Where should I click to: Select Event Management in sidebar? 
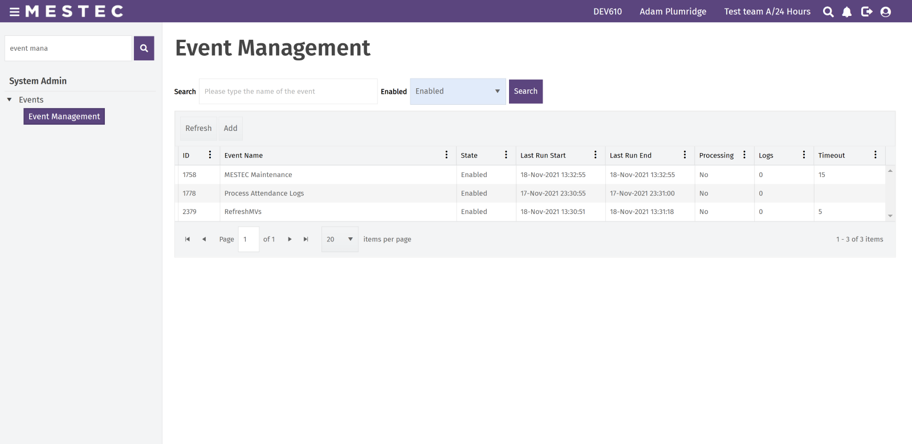pos(64,117)
